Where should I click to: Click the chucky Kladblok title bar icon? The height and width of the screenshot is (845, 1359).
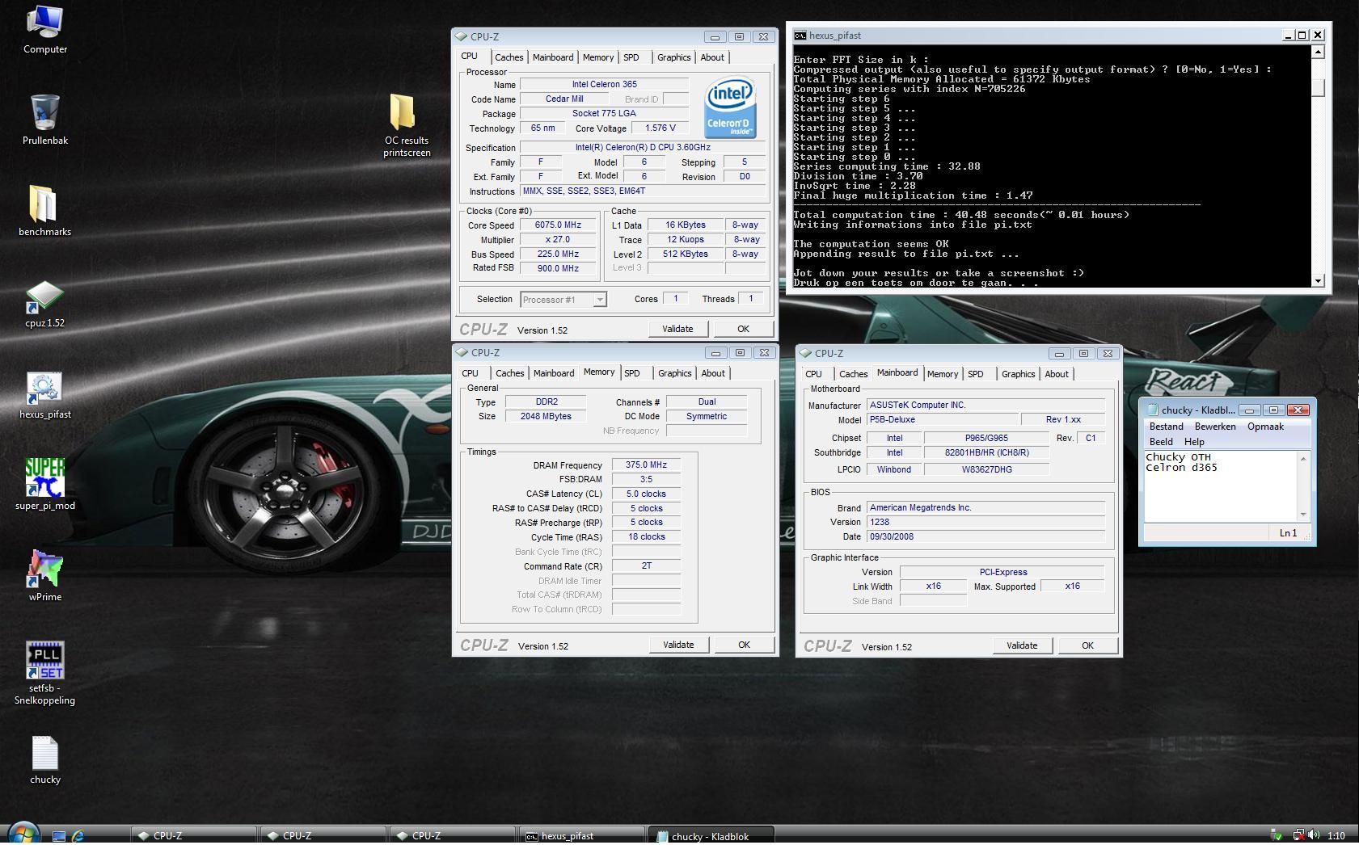[1153, 410]
